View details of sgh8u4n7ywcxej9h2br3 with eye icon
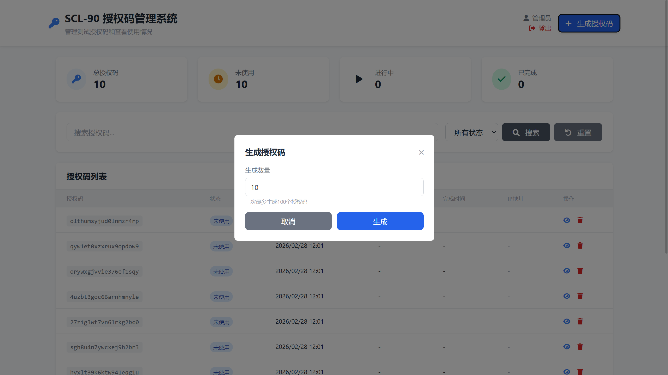Screen dimensions: 668x375 pos(566,347)
